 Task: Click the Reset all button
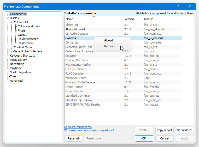[x=73, y=138]
